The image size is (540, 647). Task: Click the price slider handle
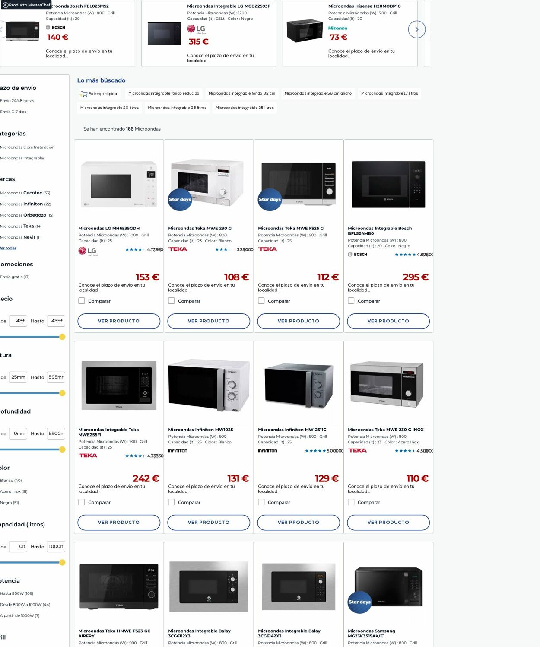[x=62, y=337]
